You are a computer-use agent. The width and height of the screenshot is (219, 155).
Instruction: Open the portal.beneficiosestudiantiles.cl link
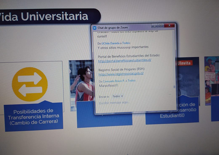tap(125, 61)
